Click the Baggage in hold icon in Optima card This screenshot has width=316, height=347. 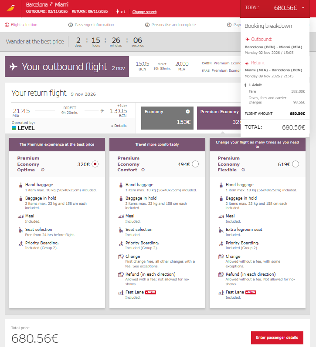[20, 199]
